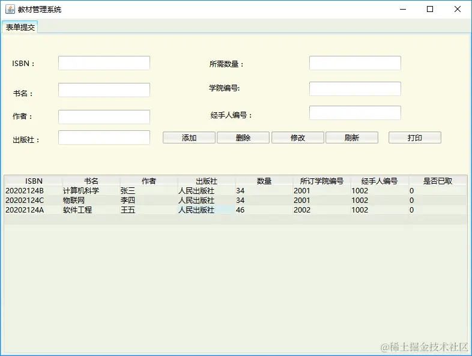Click the 经手人编号 input field
Viewport: 472px width, 356px height.
pos(355,112)
